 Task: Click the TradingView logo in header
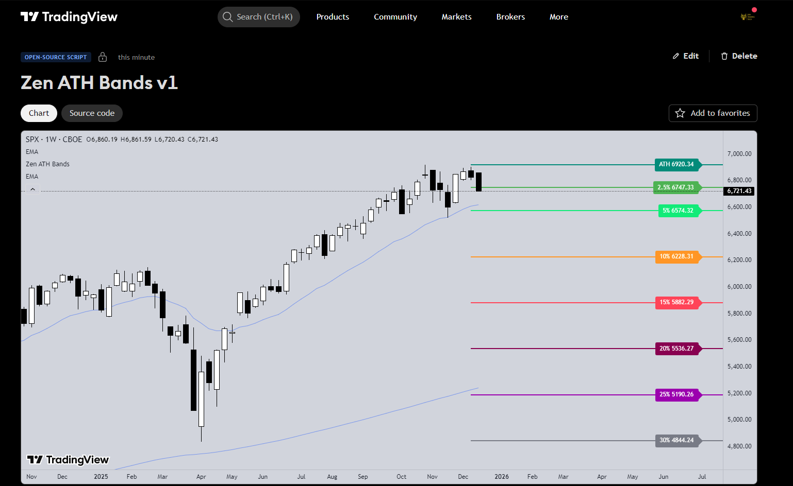(x=69, y=17)
